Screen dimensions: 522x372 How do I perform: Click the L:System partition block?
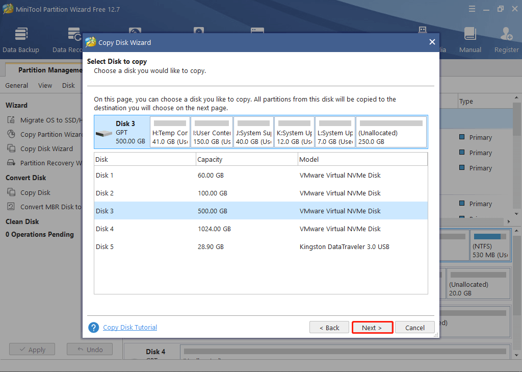click(x=335, y=132)
